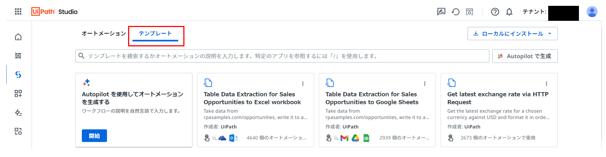Click the Autopilot で生成 button
606x157 pixels.
tap(525, 56)
